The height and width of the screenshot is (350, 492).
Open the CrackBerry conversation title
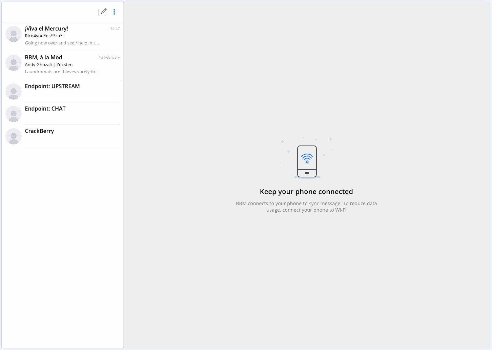point(39,131)
